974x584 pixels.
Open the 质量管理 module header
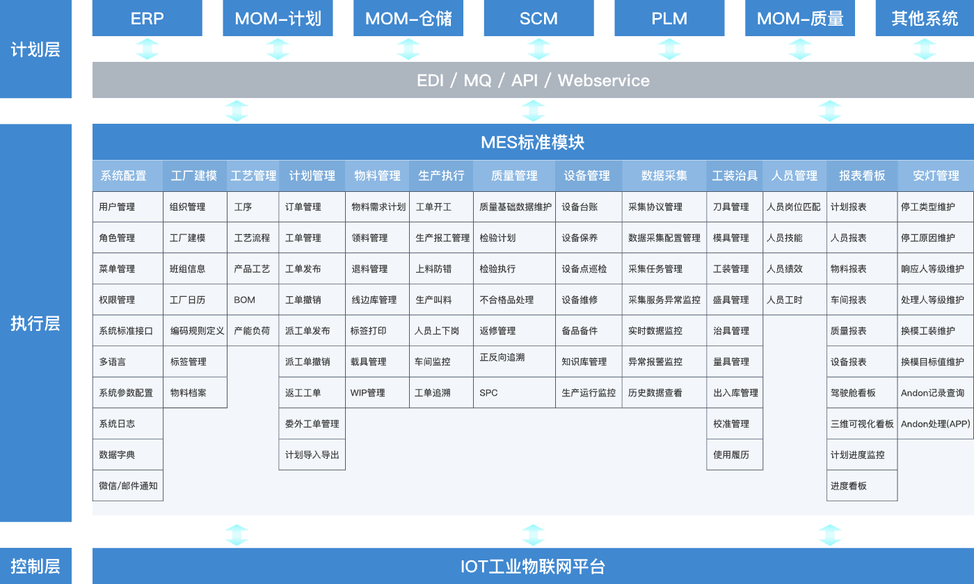514,176
